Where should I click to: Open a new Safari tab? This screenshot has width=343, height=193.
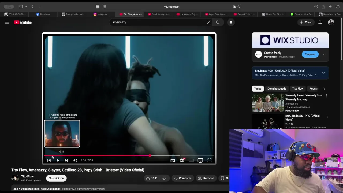[x=330, y=6]
